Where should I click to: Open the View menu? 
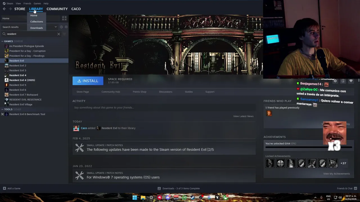click(x=18, y=3)
